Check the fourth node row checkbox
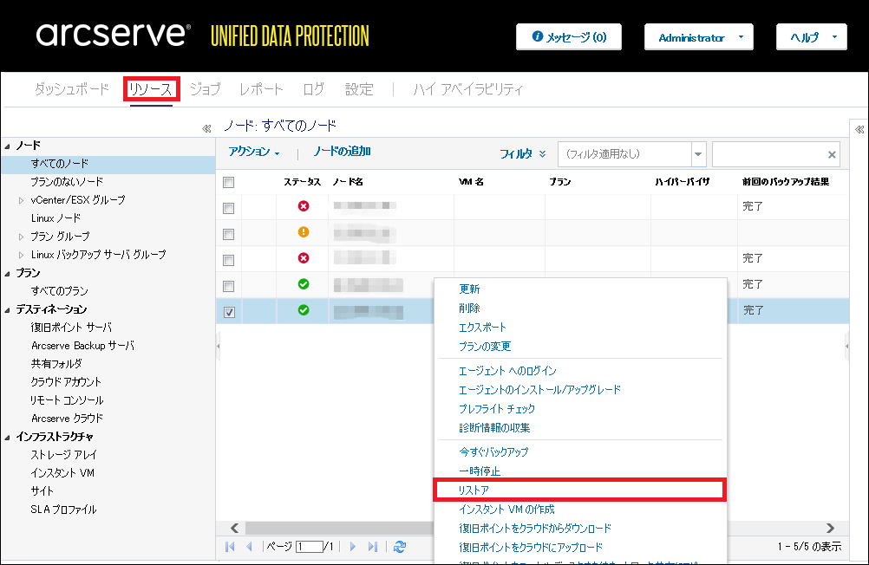 (x=228, y=286)
